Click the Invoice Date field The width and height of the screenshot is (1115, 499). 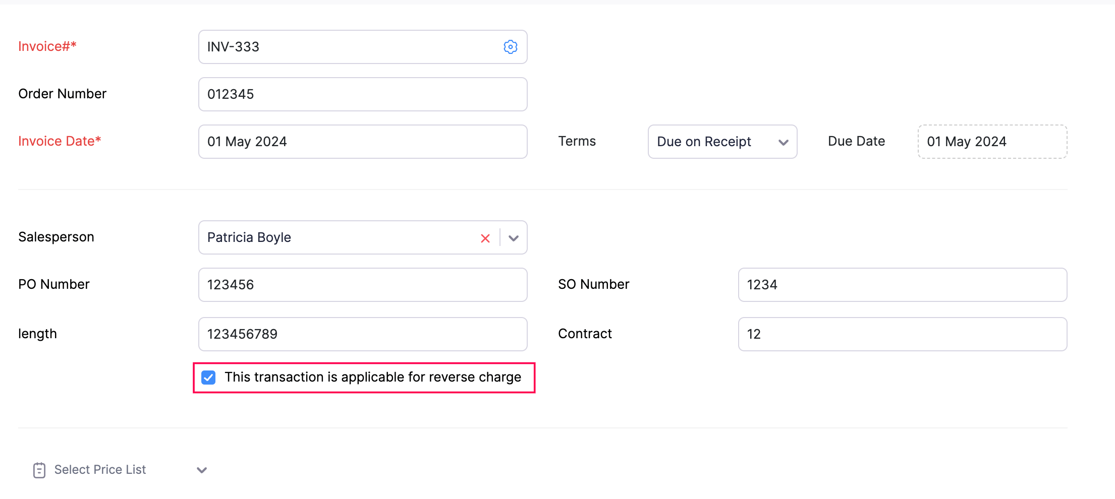tap(363, 142)
